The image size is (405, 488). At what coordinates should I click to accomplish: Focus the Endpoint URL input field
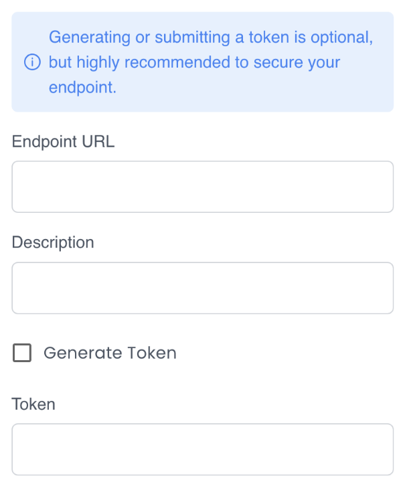[202, 187]
